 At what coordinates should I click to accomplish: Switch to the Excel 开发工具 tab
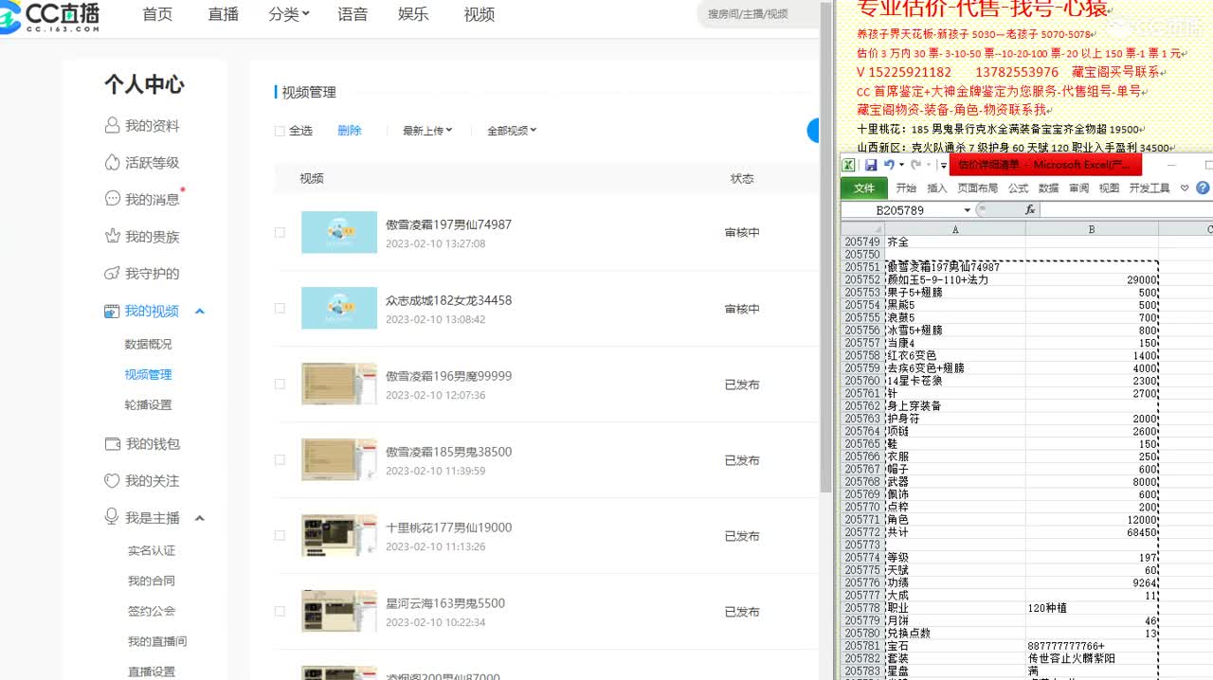point(1150,188)
